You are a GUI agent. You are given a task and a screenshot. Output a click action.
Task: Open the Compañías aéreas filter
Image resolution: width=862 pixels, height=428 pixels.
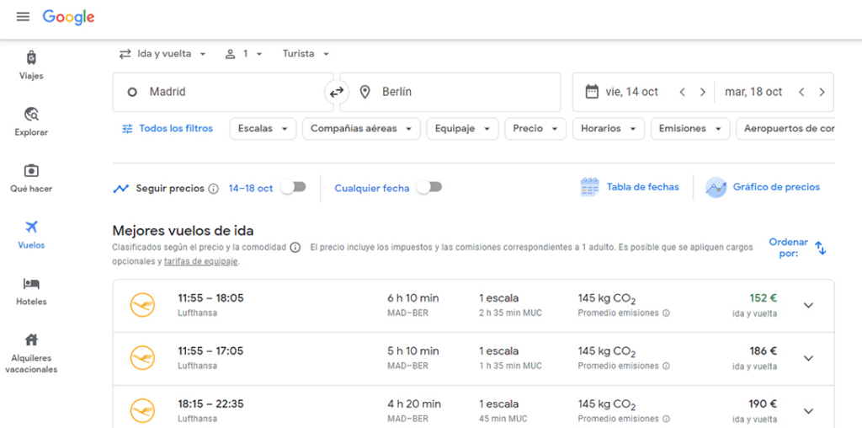click(x=361, y=129)
